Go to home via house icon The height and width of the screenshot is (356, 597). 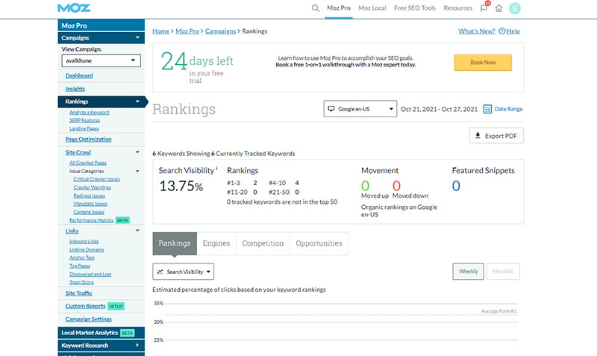(x=498, y=8)
